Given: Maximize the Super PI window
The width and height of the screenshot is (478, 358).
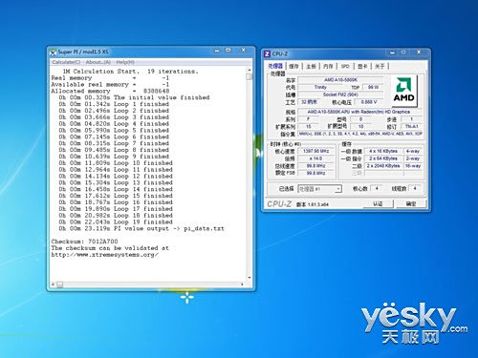Looking at the screenshot, I should [x=228, y=51].
